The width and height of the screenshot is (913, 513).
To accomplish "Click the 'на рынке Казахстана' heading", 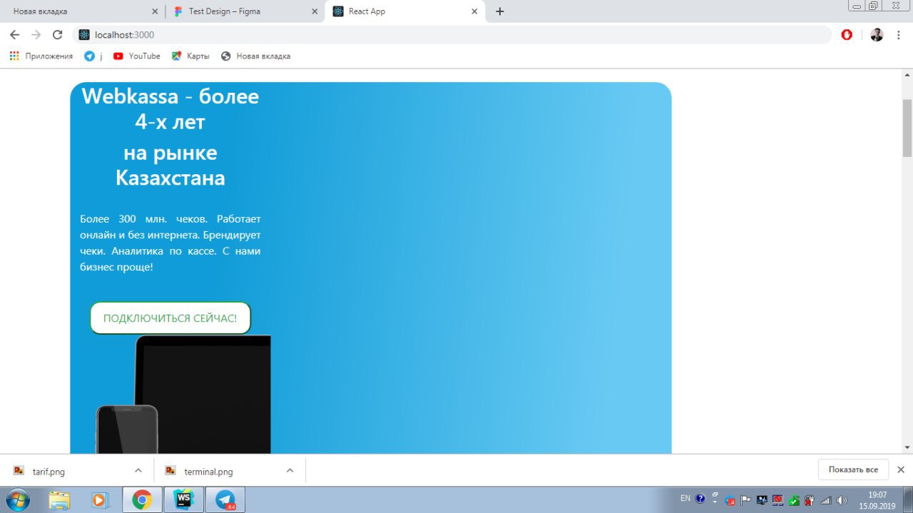I will pos(170,166).
